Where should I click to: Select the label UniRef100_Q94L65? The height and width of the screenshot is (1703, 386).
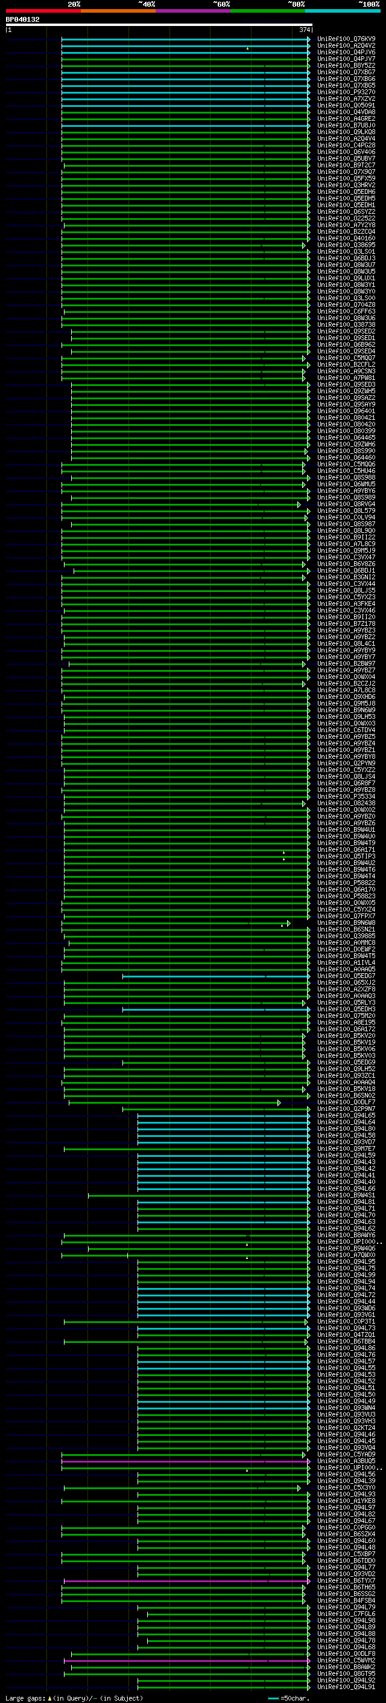point(346,1116)
